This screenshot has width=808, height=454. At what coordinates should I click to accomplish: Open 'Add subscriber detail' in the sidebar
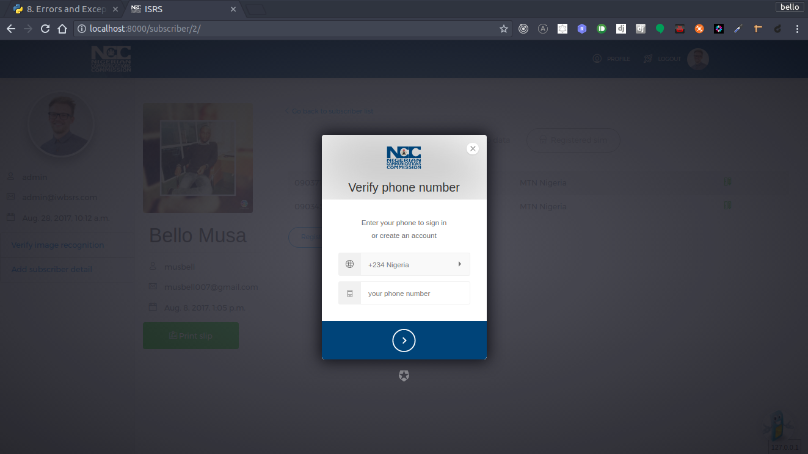(52, 269)
